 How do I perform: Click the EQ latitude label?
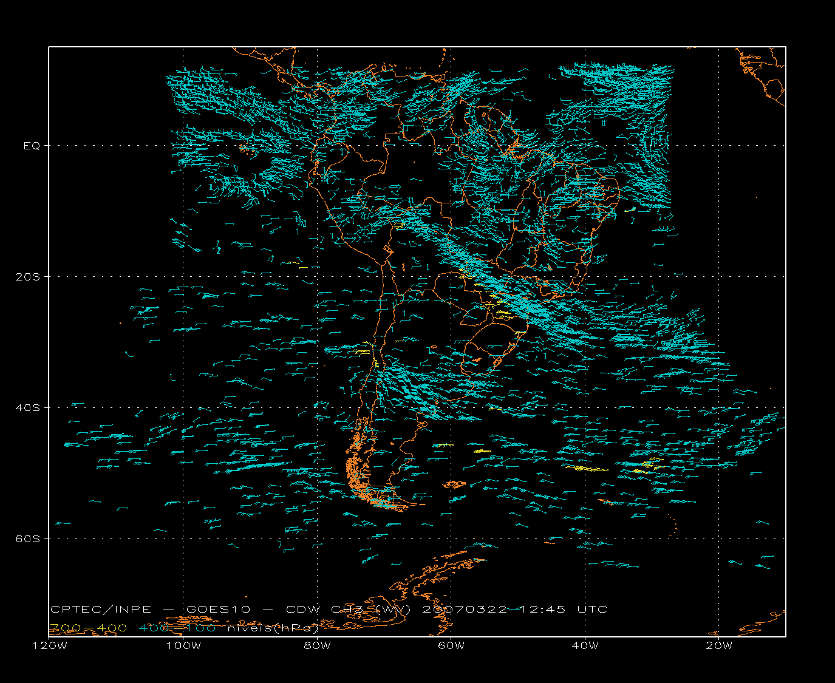coord(32,146)
